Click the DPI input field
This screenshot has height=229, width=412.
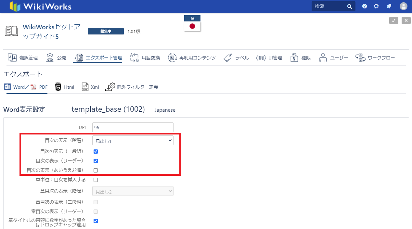tap(133, 127)
